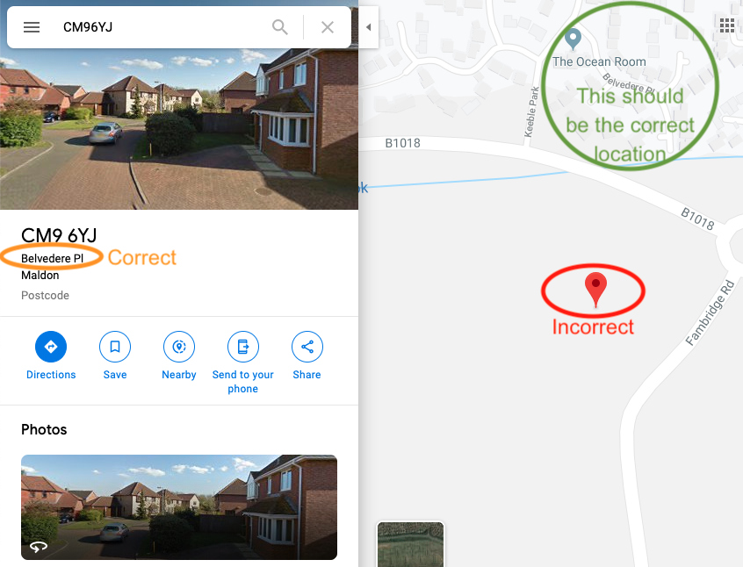The image size is (743, 567).
Task: Clear the search with the X icon
Action: 328,27
